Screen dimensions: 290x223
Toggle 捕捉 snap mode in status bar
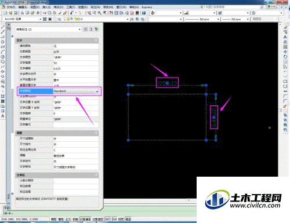click(x=53, y=220)
